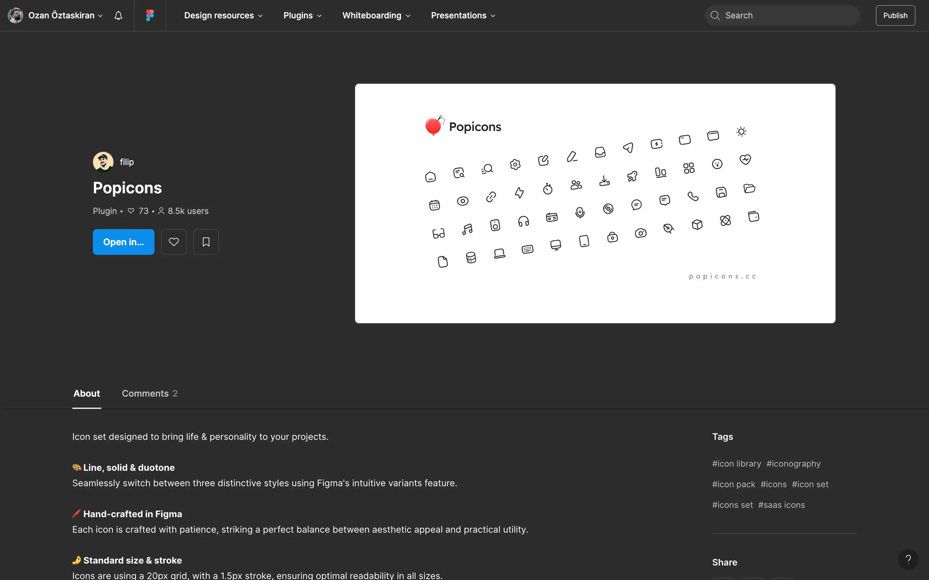Click the Publish button

(895, 15)
